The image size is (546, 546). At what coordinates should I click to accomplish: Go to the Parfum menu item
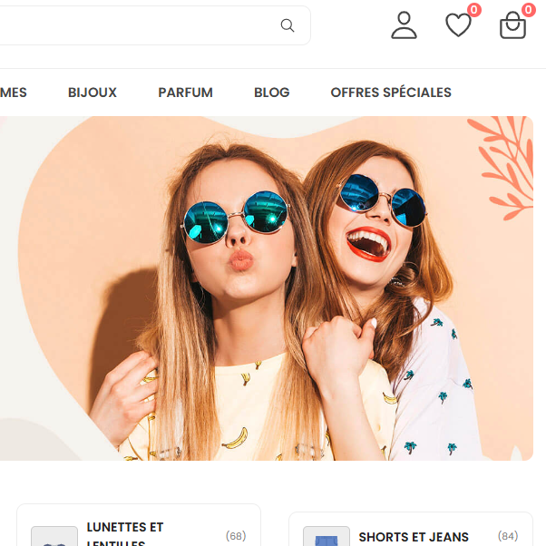(185, 93)
